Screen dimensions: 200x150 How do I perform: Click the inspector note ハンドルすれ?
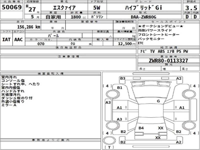click(13, 91)
